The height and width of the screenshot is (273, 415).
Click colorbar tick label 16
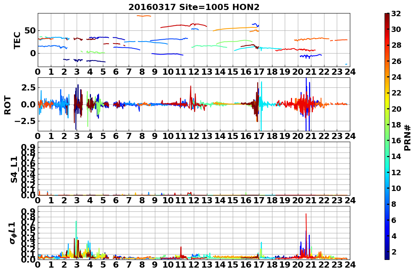tap(396, 141)
